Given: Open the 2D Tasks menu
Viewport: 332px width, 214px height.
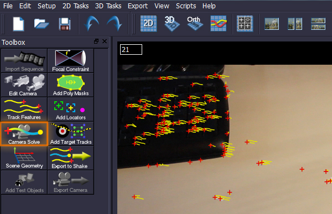Looking at the screenshot, I should tap(75, 6).
